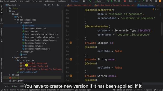This screenshot has height=91, width=163.
Task: Open application.yml in the tree
Action: tap(28, 72)
